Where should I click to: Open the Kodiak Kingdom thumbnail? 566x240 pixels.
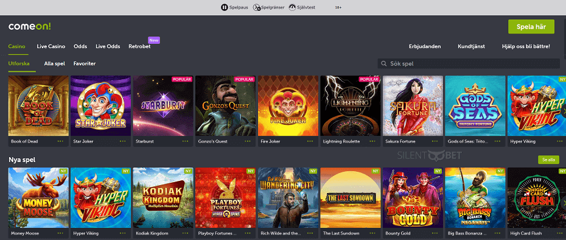coord(163,197)
